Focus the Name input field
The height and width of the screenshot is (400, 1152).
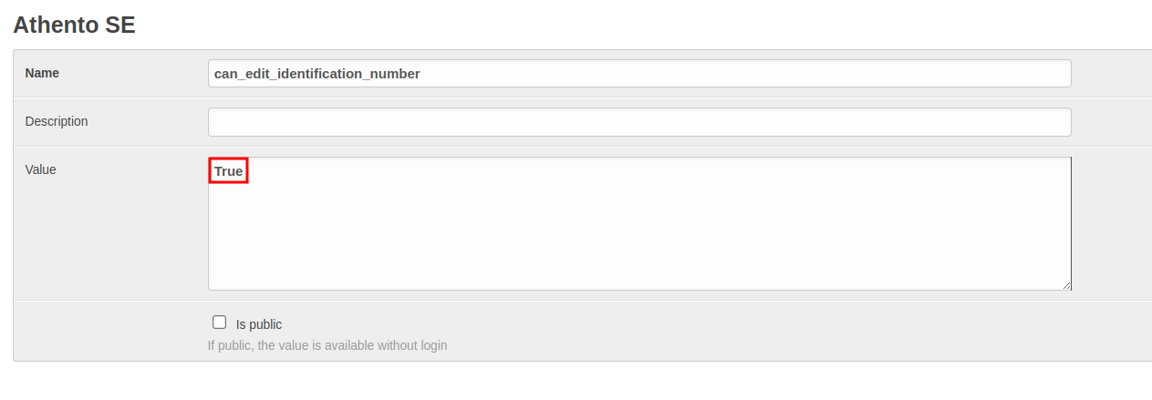638,74
